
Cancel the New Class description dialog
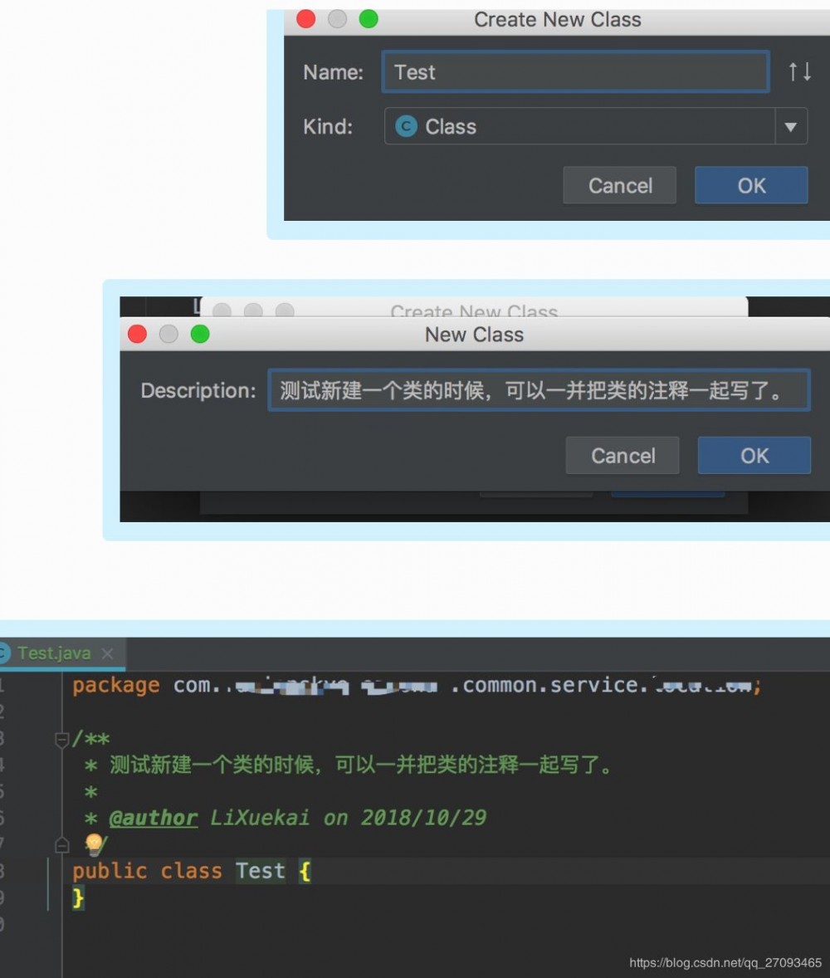click(x=622, y=455)
